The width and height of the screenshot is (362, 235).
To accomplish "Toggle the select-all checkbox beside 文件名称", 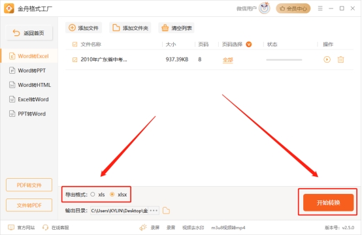I will [x=74, y=44].
